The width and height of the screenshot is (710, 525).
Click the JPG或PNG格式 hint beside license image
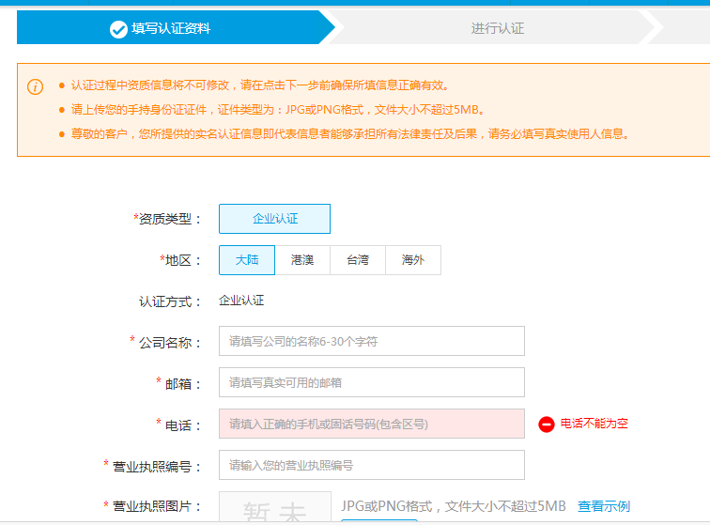pos(454,506)
